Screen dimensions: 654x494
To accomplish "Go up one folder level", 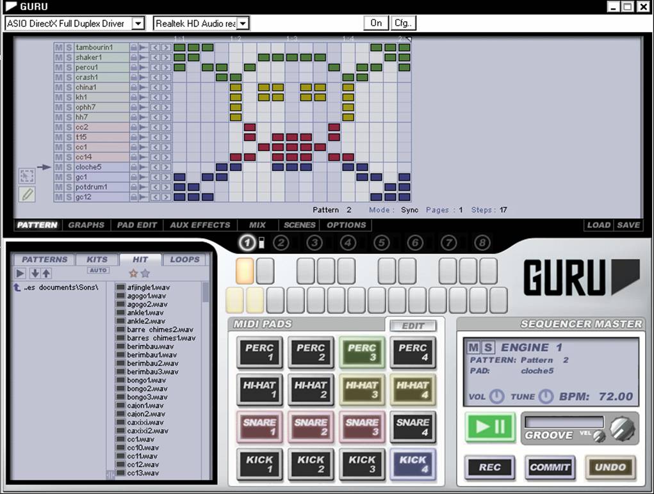I will pos(17,287).
